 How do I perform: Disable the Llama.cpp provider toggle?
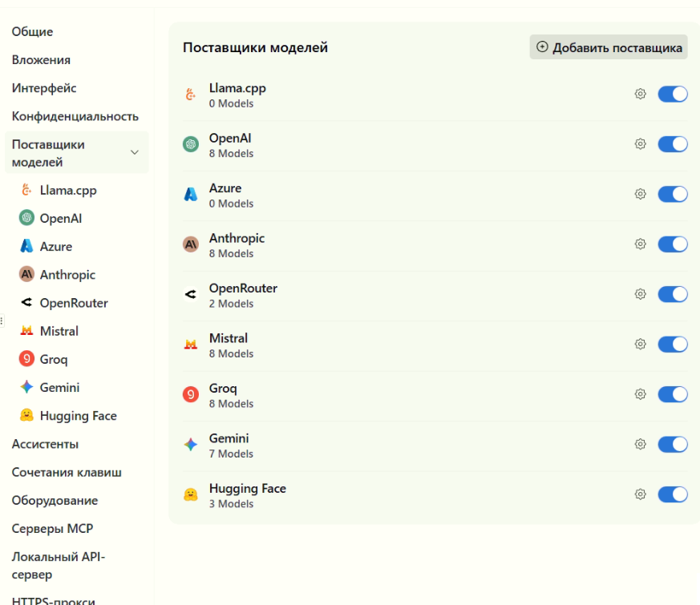pyautogui.click(x=672, y=94)
